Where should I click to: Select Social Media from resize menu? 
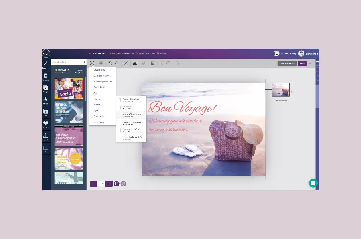[98, 70]
